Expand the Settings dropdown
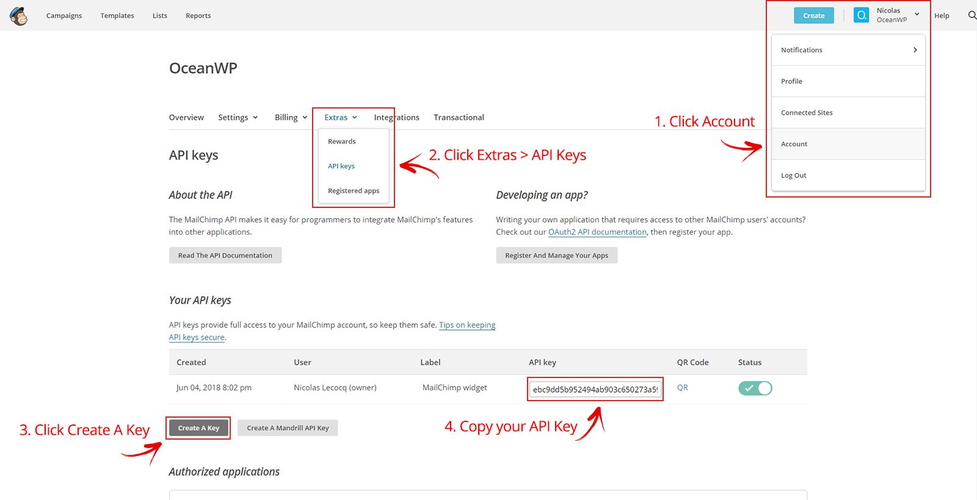This screenshot has height=500, width=977. (238, 118)
